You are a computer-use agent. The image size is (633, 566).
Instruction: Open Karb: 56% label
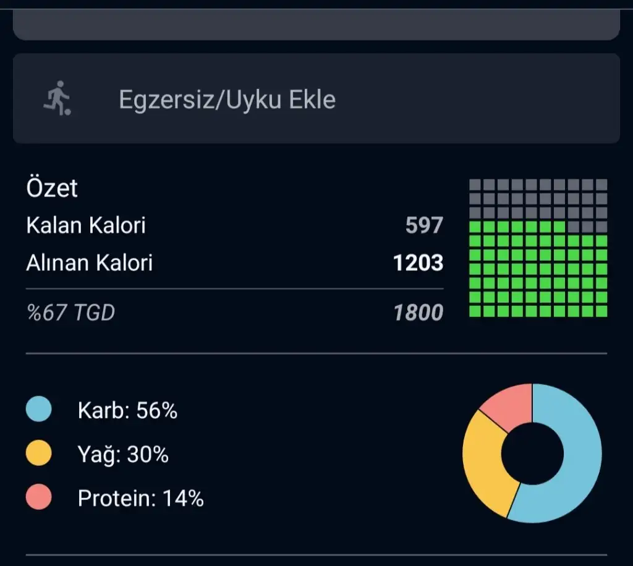127,410
